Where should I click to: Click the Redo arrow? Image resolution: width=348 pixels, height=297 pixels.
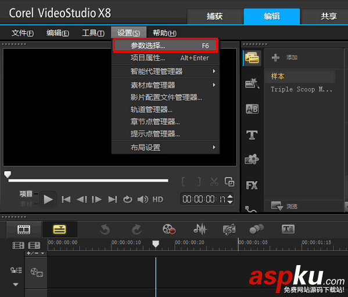137,229
